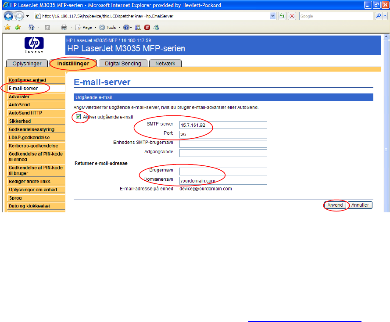The height and width of the screenshot is (322, 390).
Task: Open the Help question mark icon
Action: [126, 27]
